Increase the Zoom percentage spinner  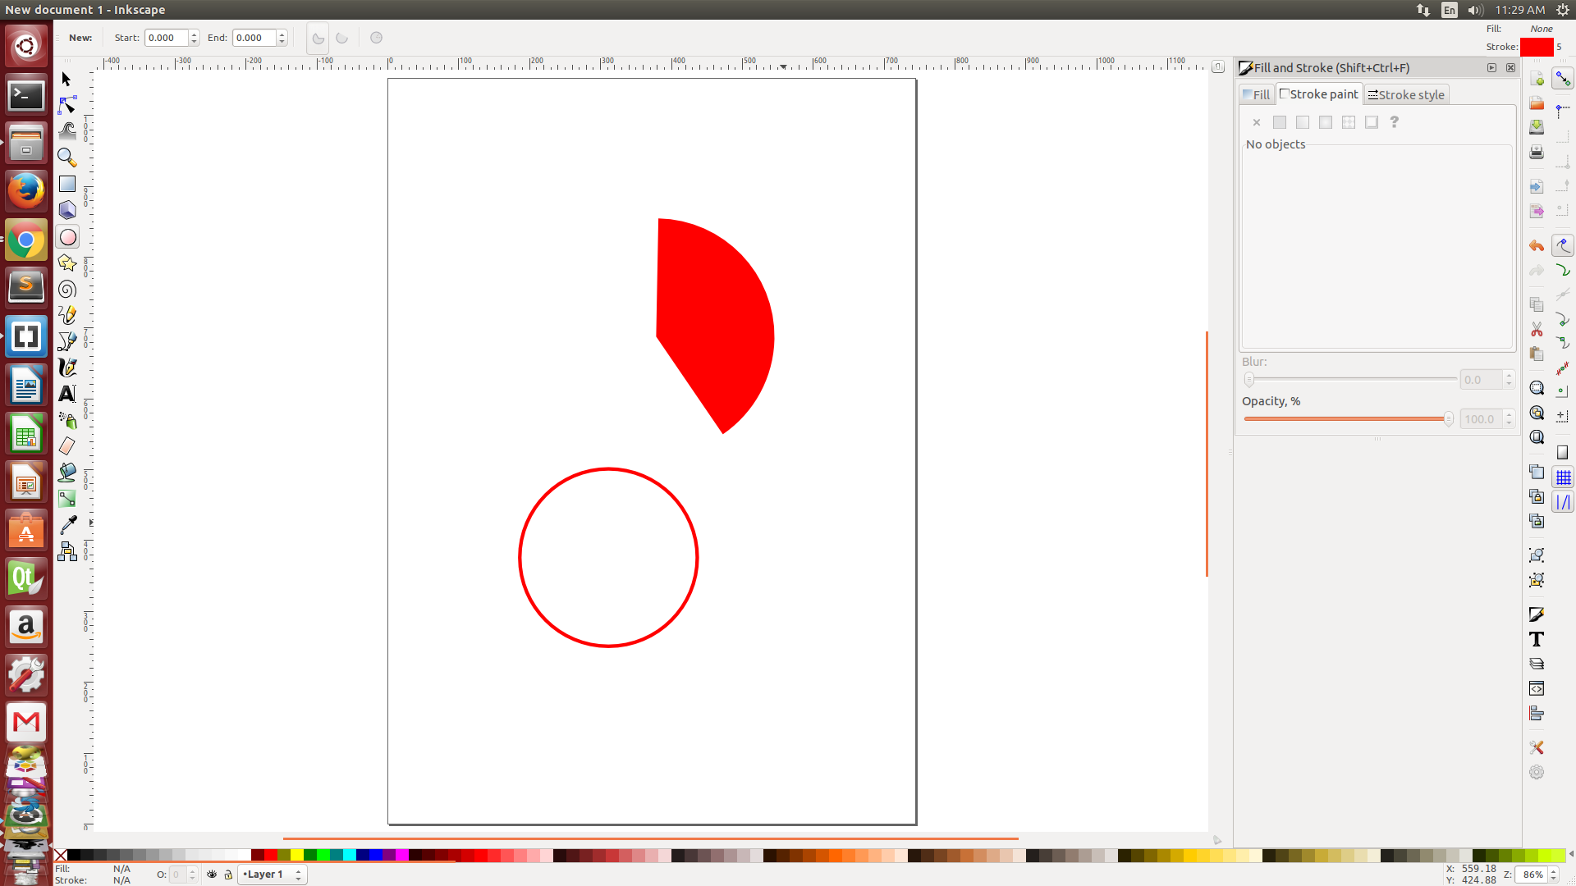[1553, 870]
